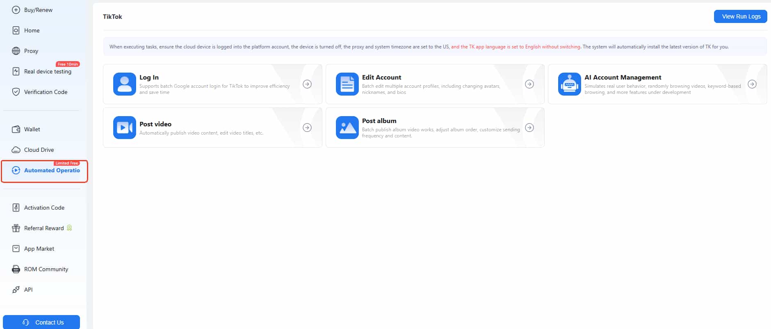This screenshot has height=329, width=771.
Task: Click the AI Account Management description text
Action: click(663, 89)
